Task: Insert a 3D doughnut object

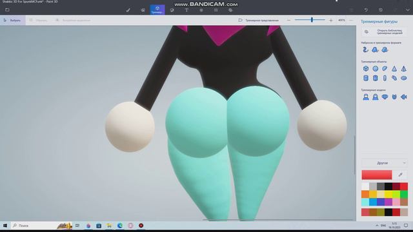Action: tap(404, 78)
